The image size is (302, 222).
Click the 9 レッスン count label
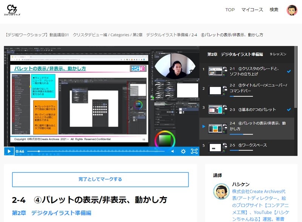[278, 54]
